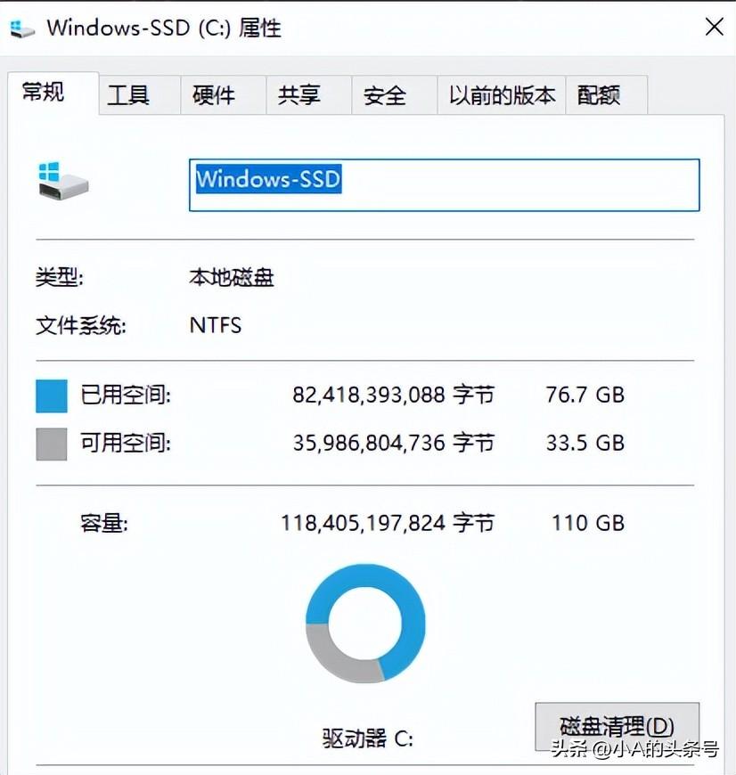
Task: Open the 硬件 tab
Action: [x=224, y=95]
